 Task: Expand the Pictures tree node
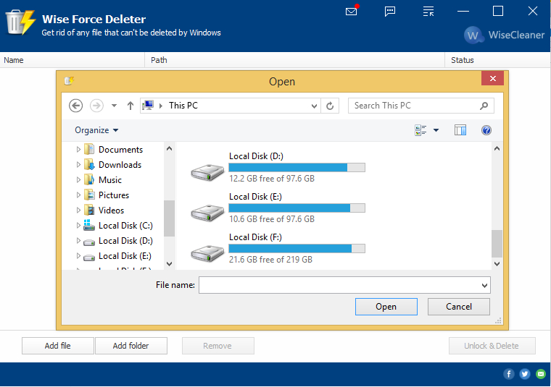pos(78,195)
